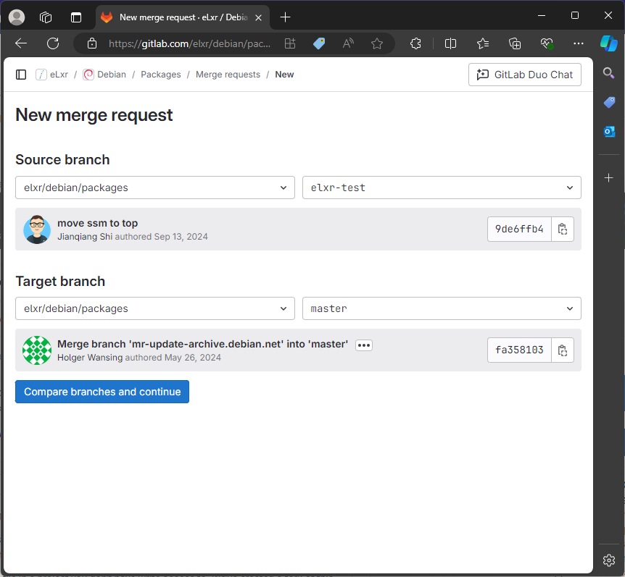Open browser extensions puzzle icon
625x577 pixels.
[x=415, y=43]
